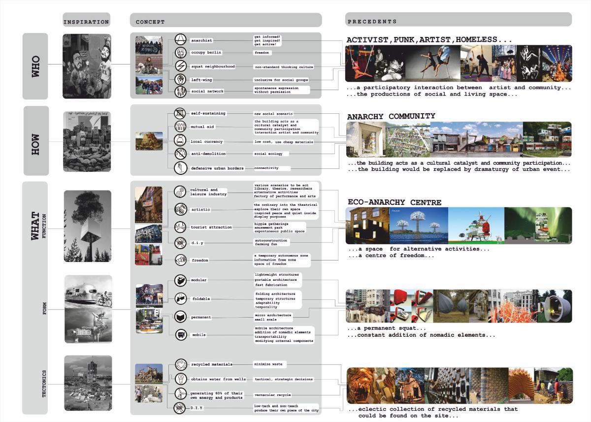Click the gears cultural and leisure industry icon
Viewport: 591px width, 422px height.
pyautogui.click(x=181, y=192)
